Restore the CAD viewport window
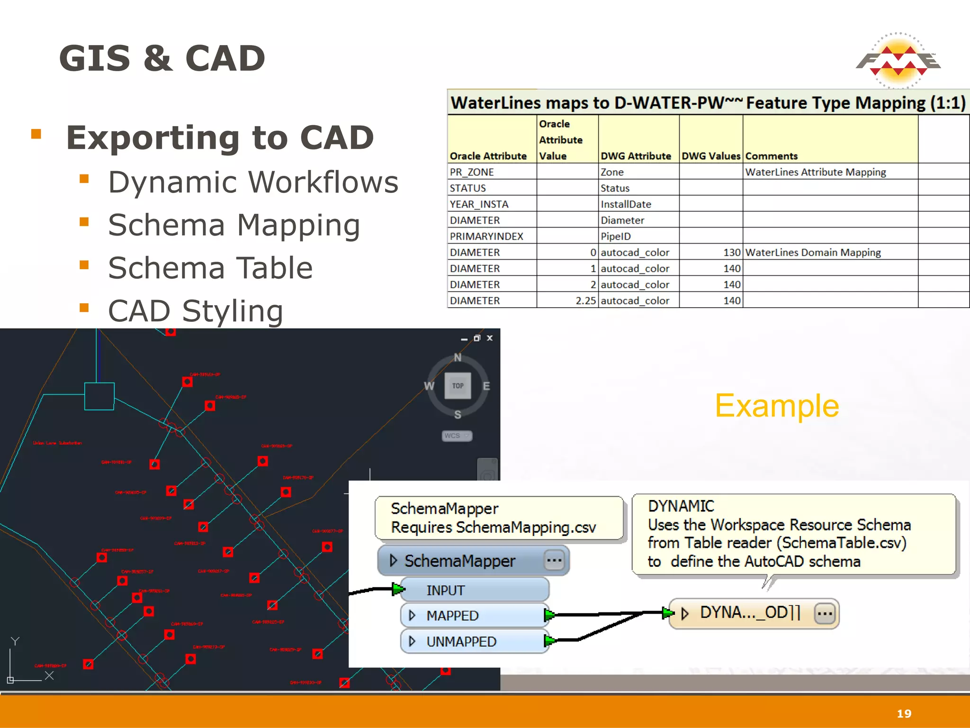The image size is (970, 728). [477, 338]
